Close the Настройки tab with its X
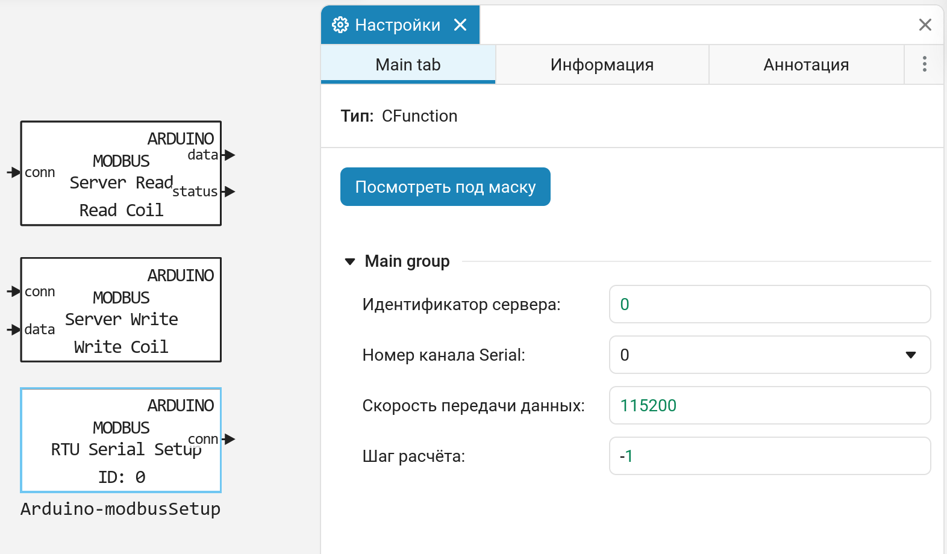 [x=460, y=25]
